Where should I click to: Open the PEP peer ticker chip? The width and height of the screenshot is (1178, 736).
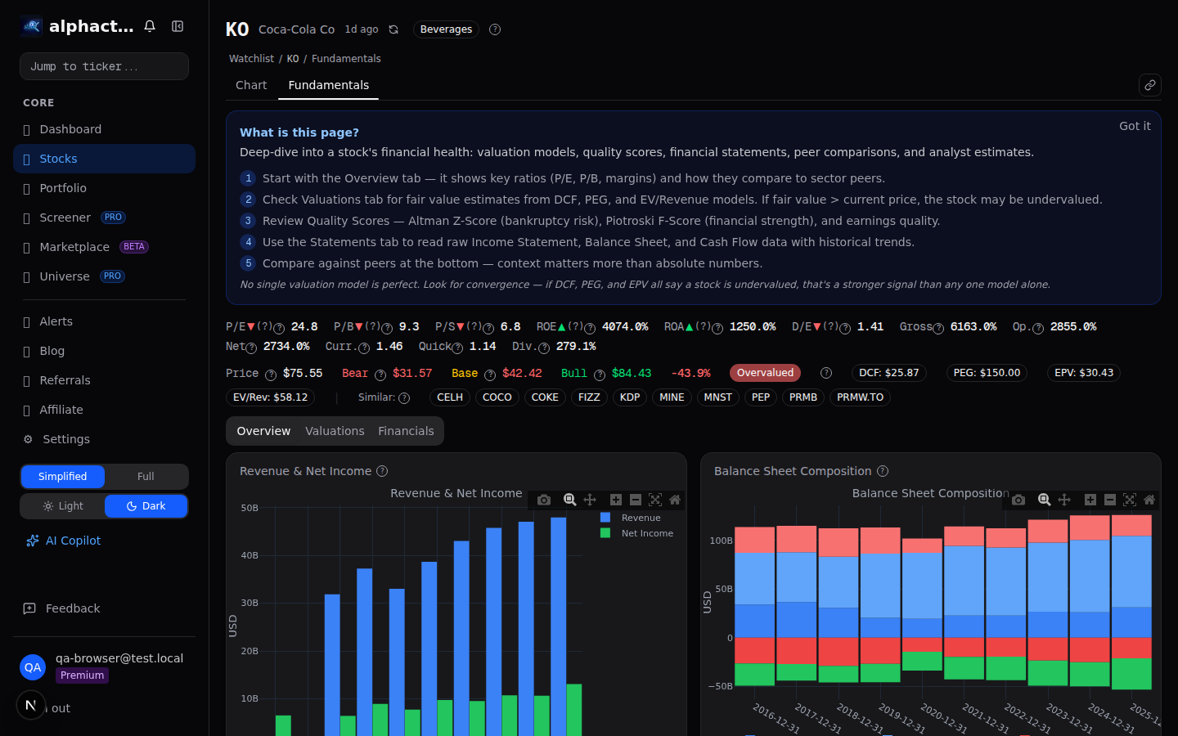pos(760,397)
